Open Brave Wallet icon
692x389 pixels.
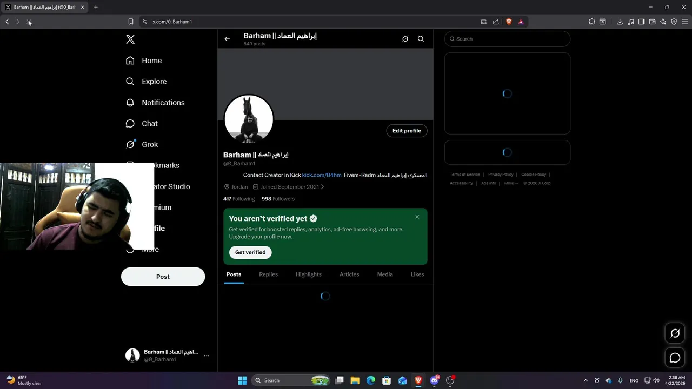tap(652, 22)
